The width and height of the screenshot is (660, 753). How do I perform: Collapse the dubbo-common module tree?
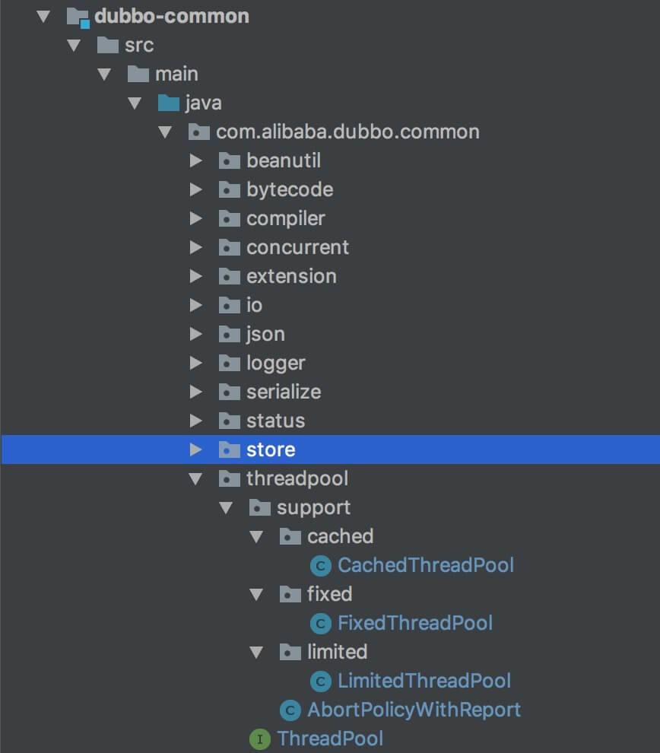coord(44,16)
